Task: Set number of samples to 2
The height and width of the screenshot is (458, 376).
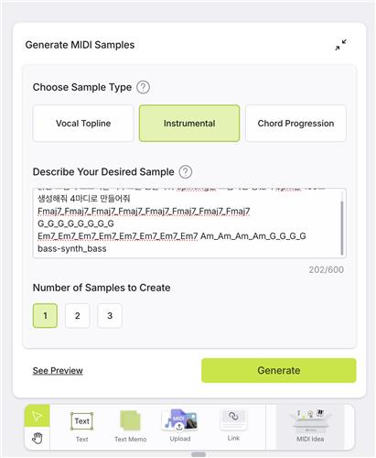Action: coord(78,315)
